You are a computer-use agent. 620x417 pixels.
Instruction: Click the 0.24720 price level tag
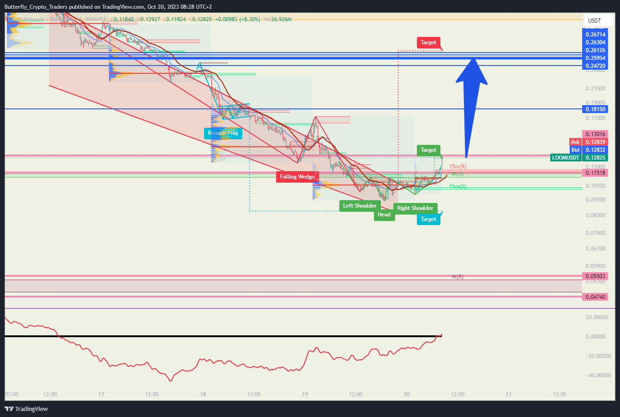(x=595, y=66)
